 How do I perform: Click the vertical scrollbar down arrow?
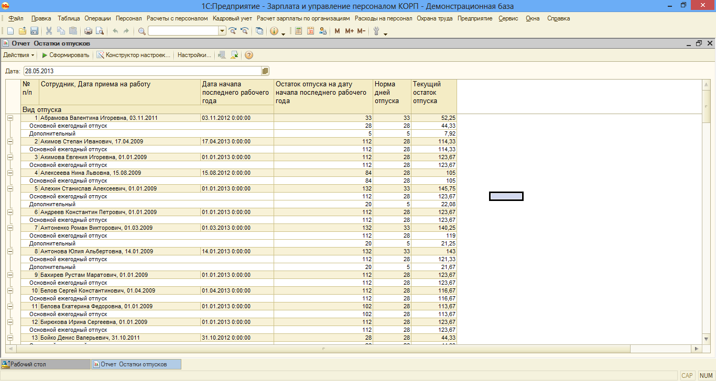706,340
